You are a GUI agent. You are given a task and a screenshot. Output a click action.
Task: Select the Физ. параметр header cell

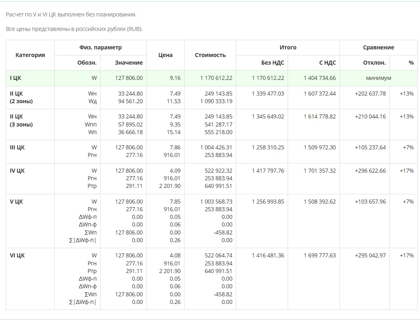point(100,47)
